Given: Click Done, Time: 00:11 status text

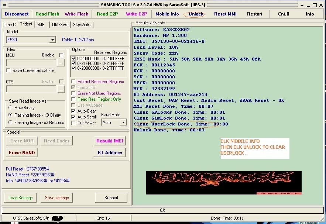Looking at the screenshot, I should [227, 218].
